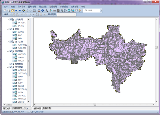Image resolution: width=160 pixels, height=115 pixels.
Task: Switch to the 地图视图 tab
Action: (x=37, y=108)
